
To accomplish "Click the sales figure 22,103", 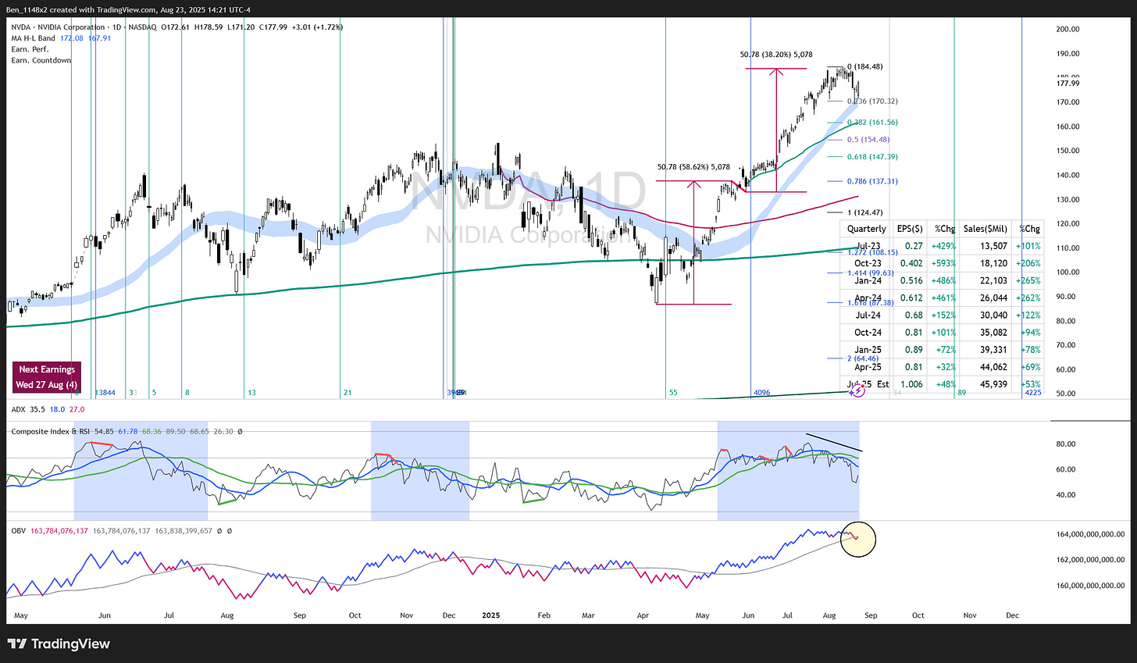I will (994, 280).
